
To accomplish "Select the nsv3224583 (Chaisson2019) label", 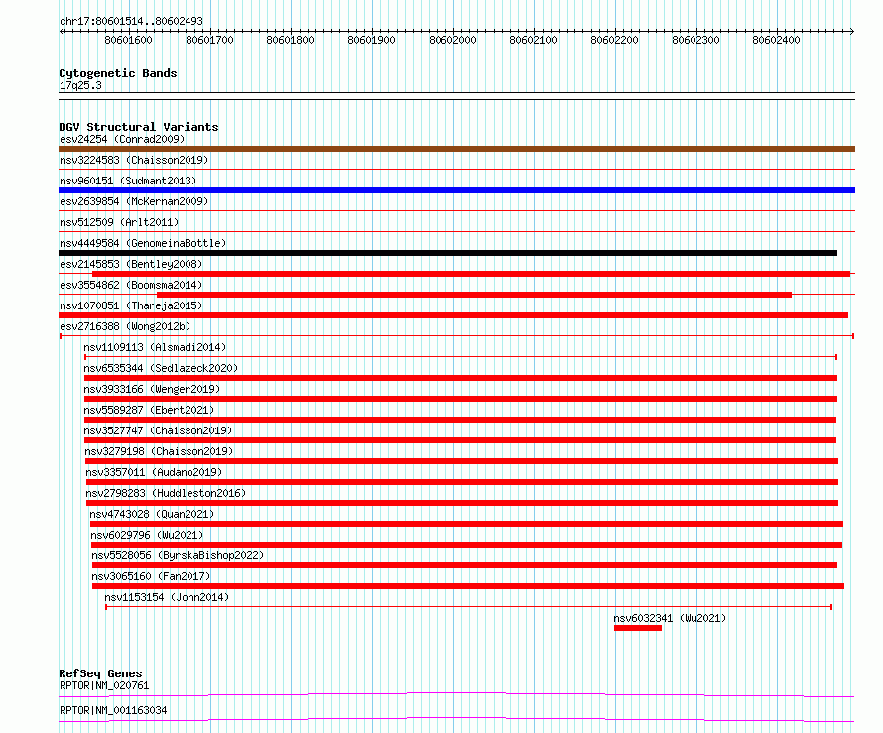I will [x=134, y=160].
